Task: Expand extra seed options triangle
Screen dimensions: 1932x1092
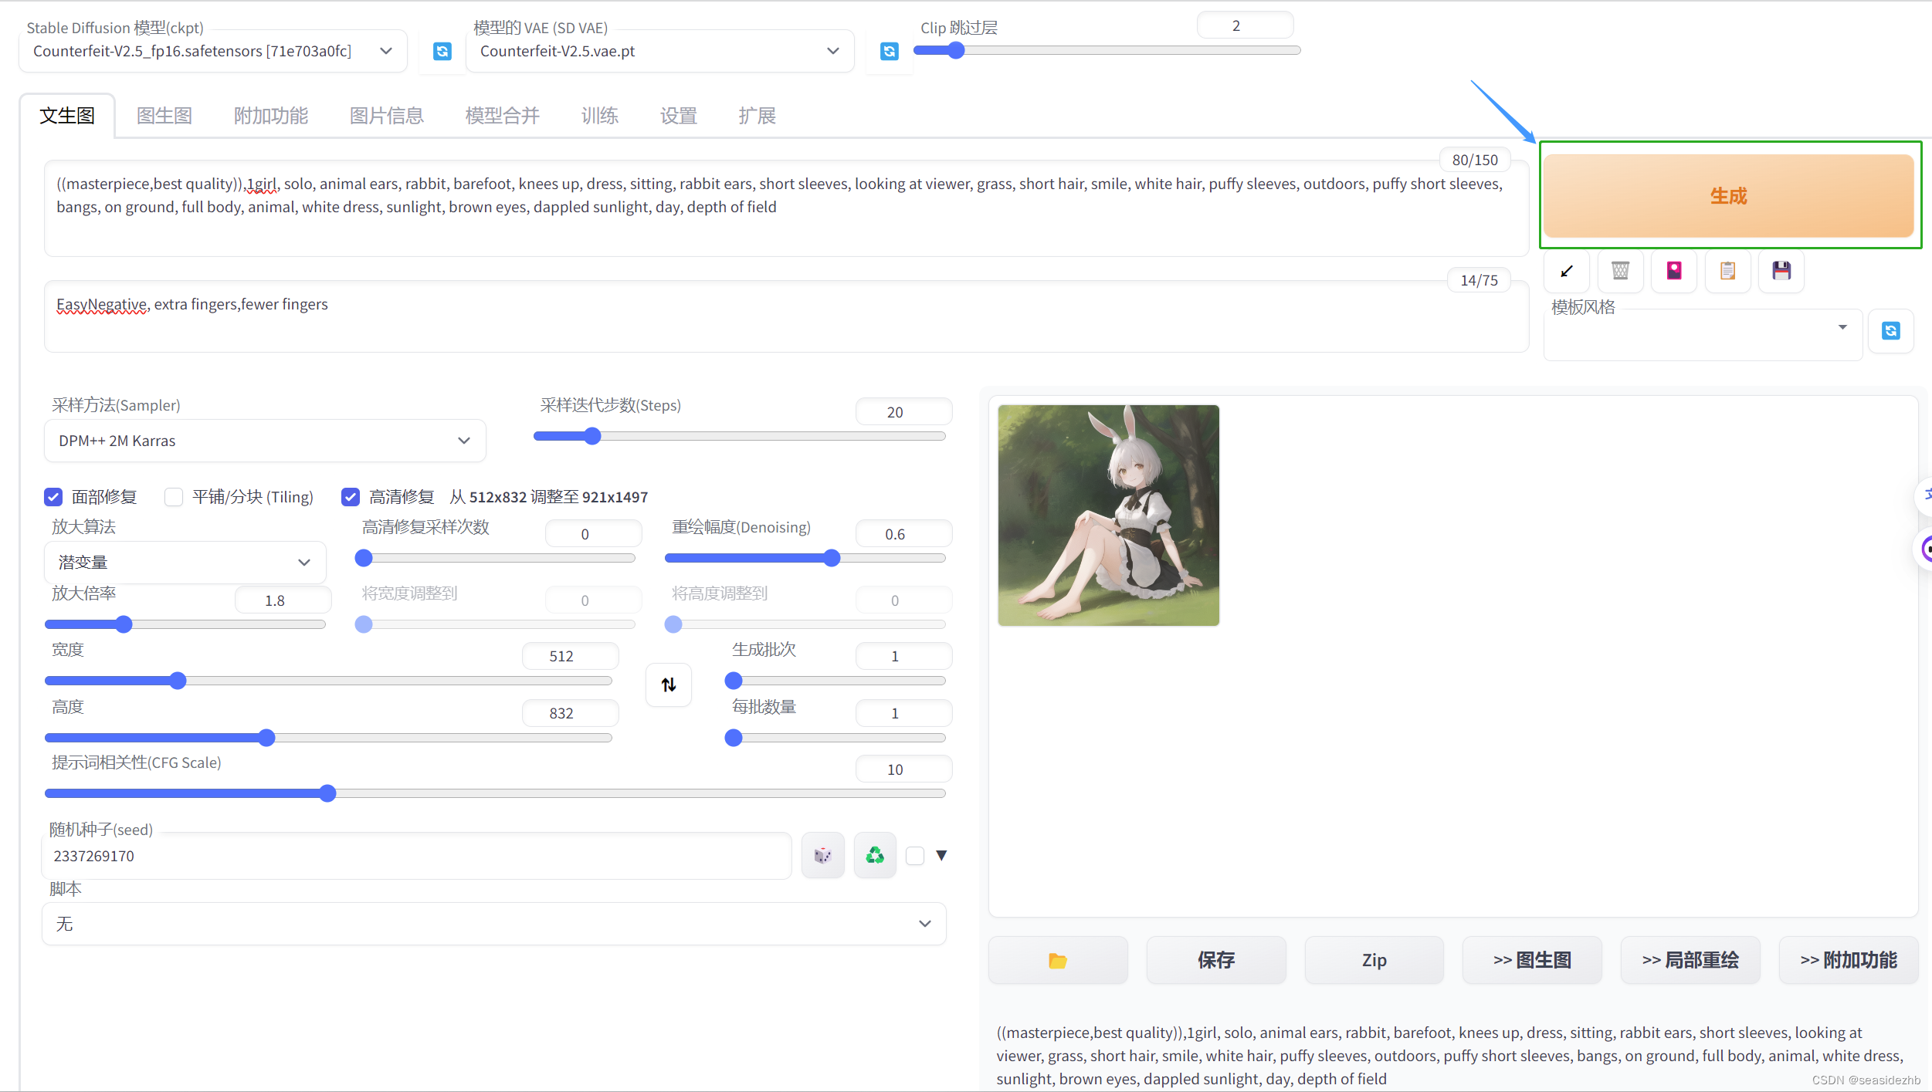Action: pyautogui.click(x=941, y=855)
